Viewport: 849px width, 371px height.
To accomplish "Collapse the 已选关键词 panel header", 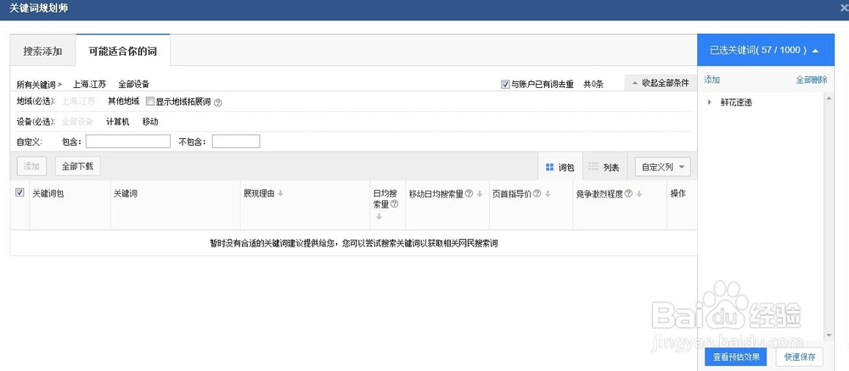I will (765, 50).
